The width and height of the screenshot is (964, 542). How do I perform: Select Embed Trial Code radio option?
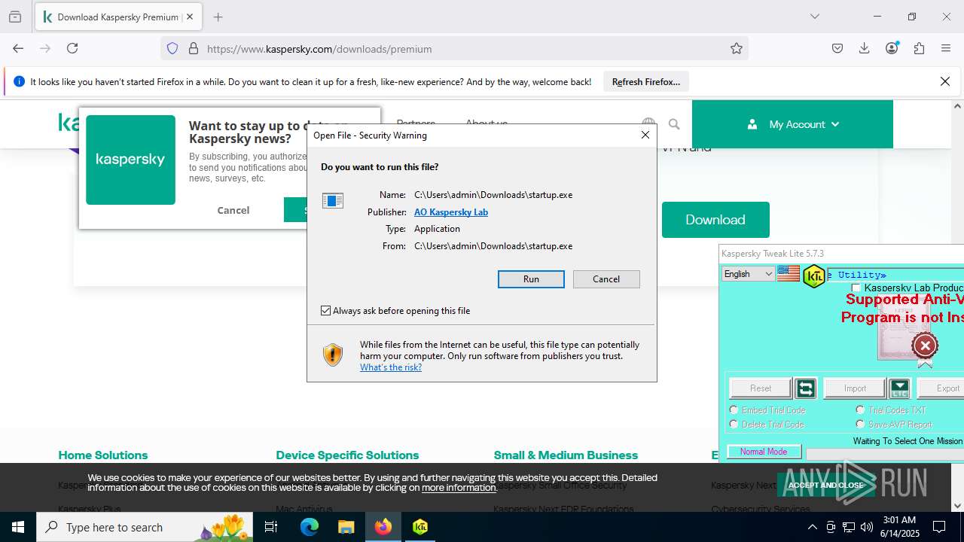(x=734, y=410)
